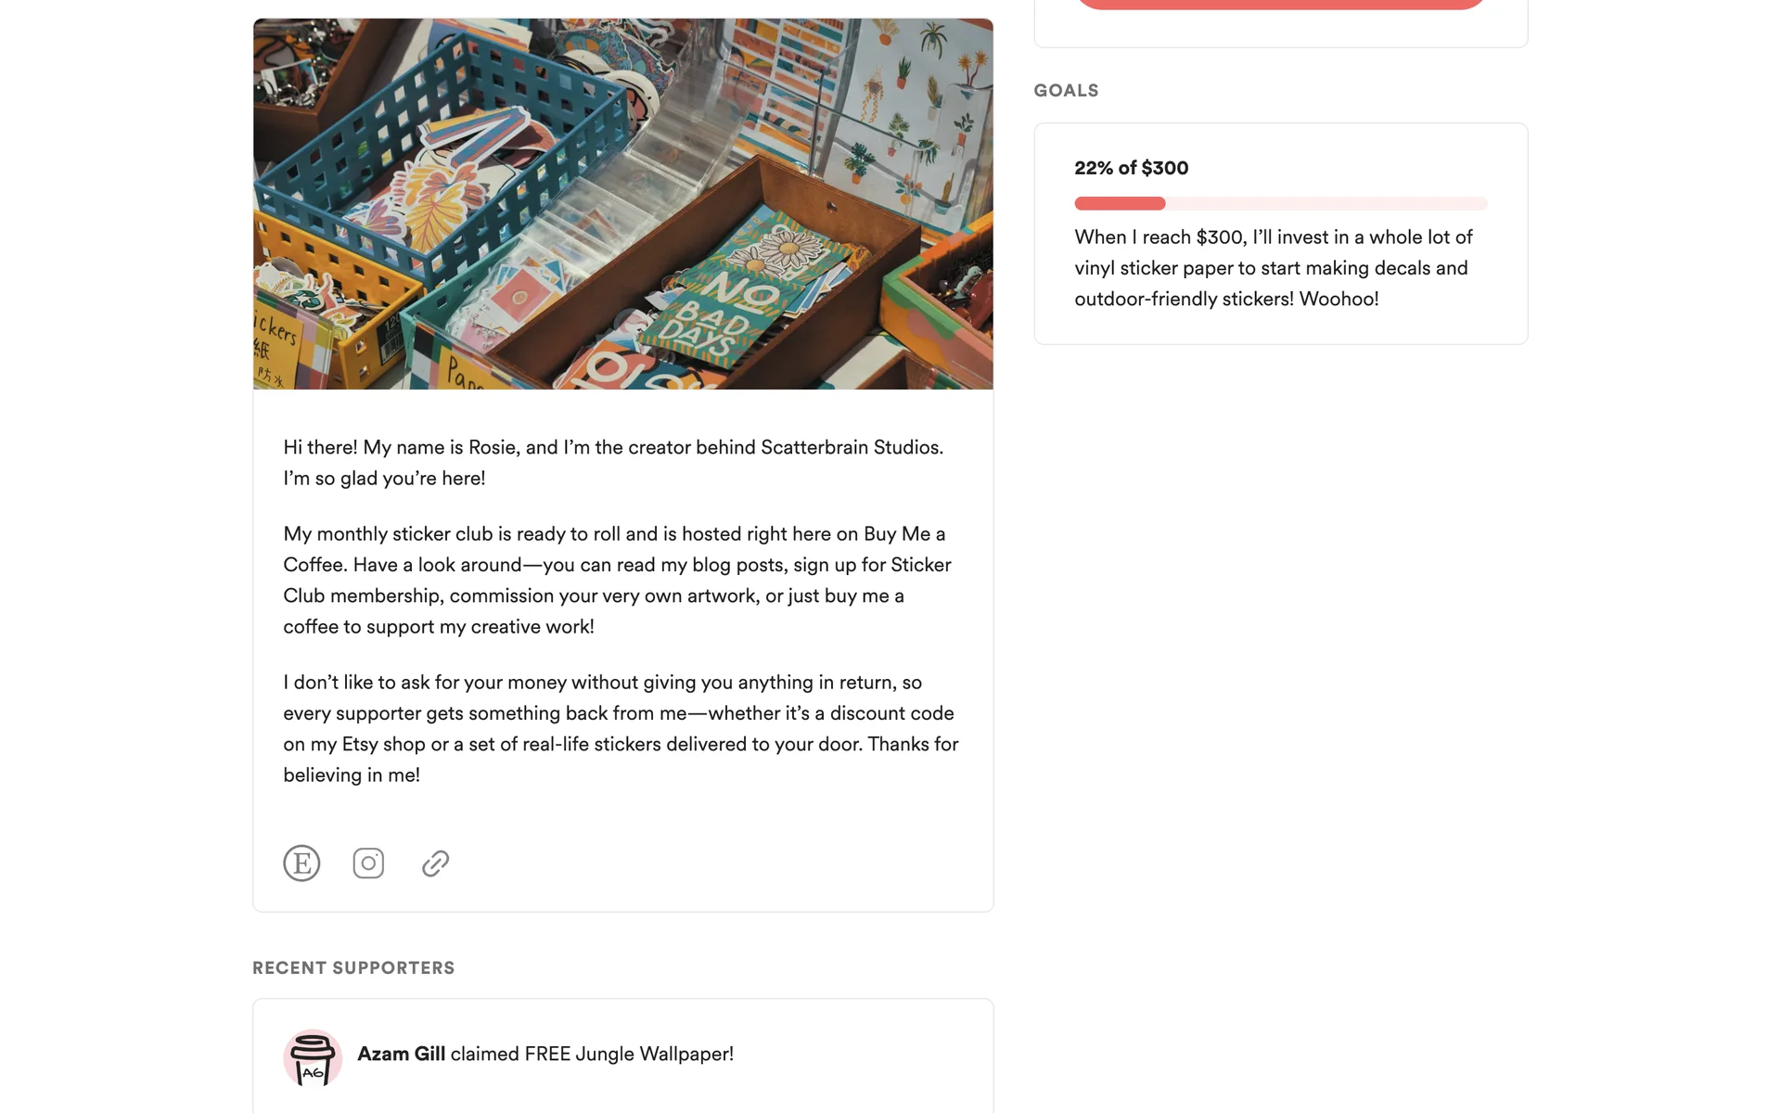The width and height of the screenshot is (1781, 1113).
Task: Open the Etsy shop icon link
Action: 301,864
